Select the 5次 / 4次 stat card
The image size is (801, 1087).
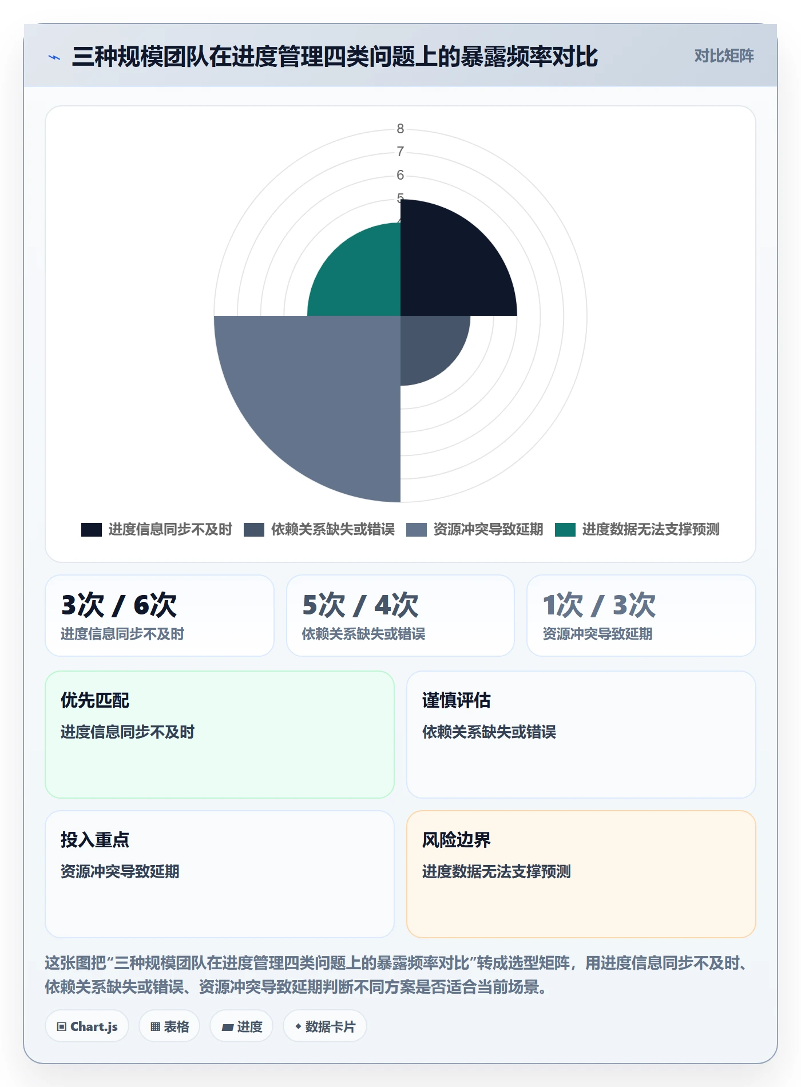(x=400, y=616)
